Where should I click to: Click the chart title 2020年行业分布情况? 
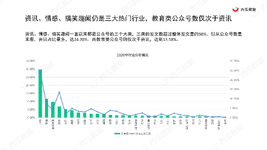tap(132, 55)
